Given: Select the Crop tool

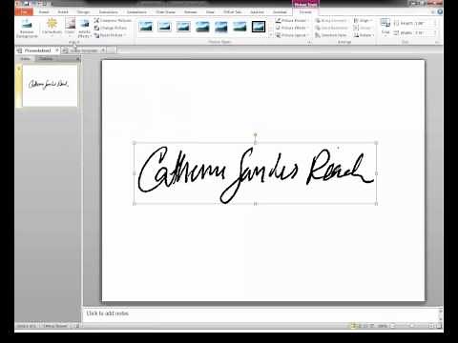Looking at the screenshot, I should click(385, 27).
